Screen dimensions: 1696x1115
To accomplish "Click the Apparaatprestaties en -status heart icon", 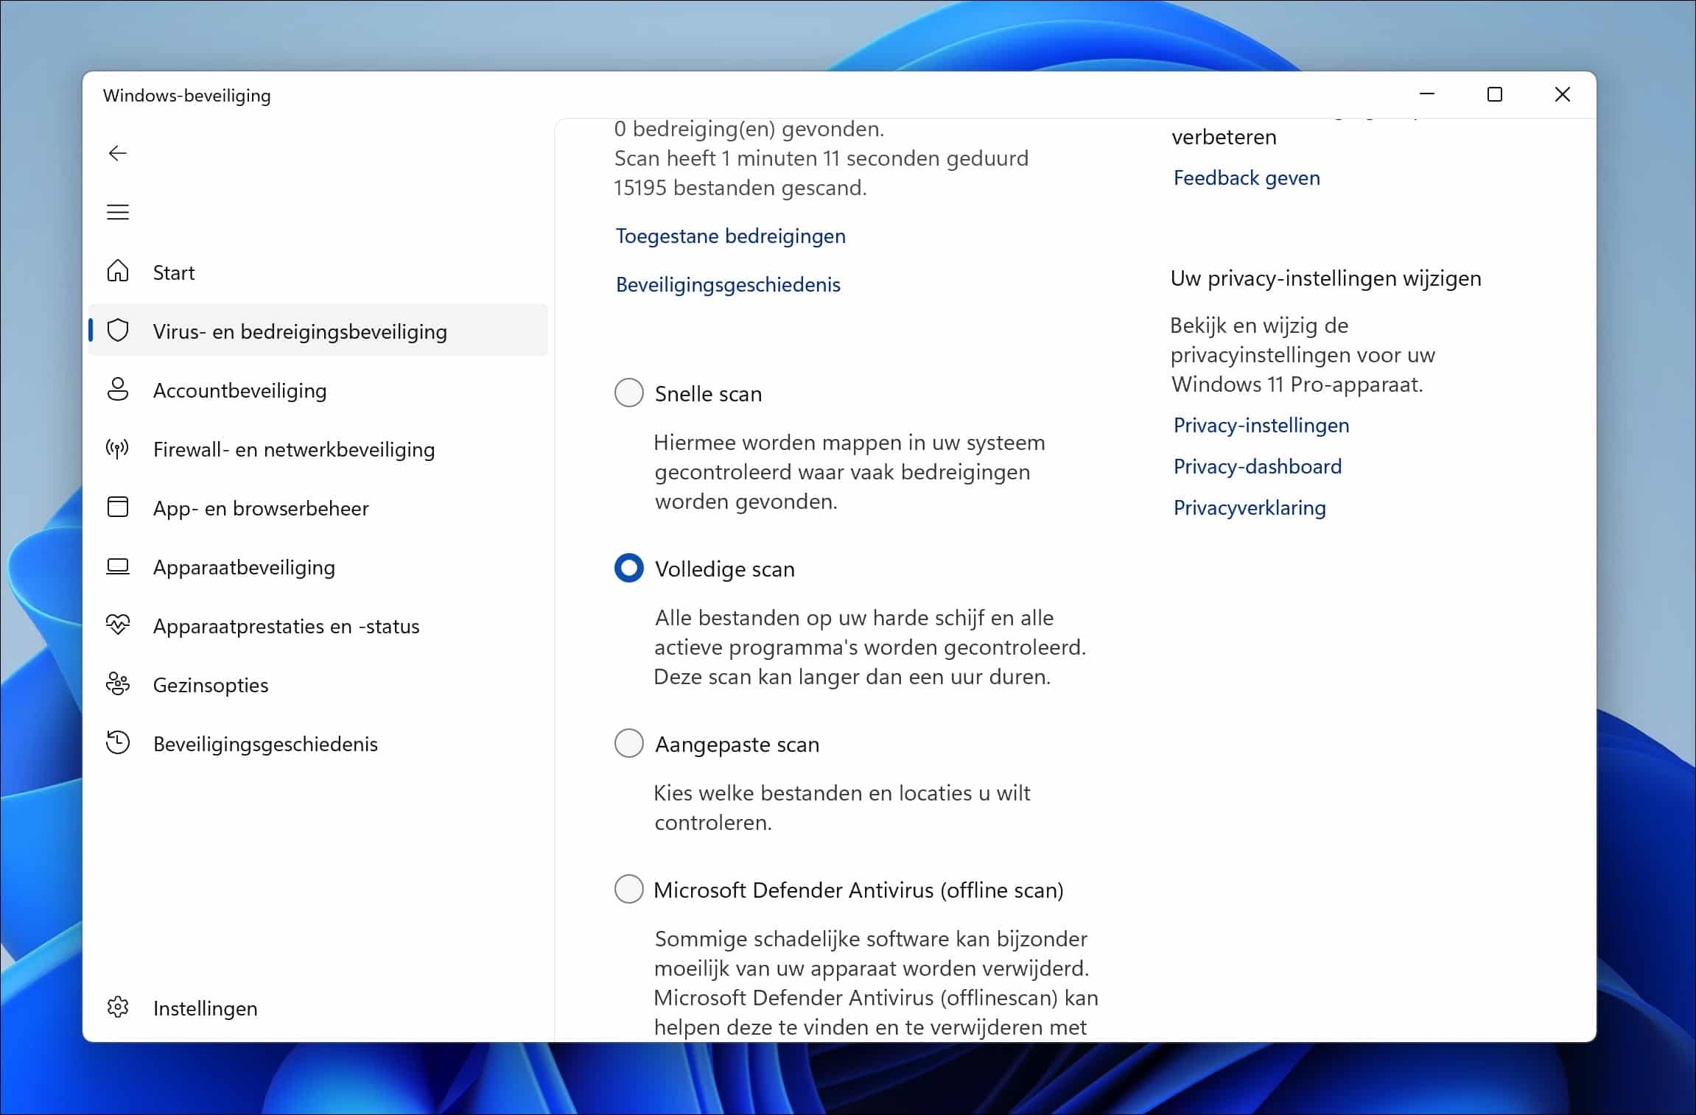I will tap(119, 625).
